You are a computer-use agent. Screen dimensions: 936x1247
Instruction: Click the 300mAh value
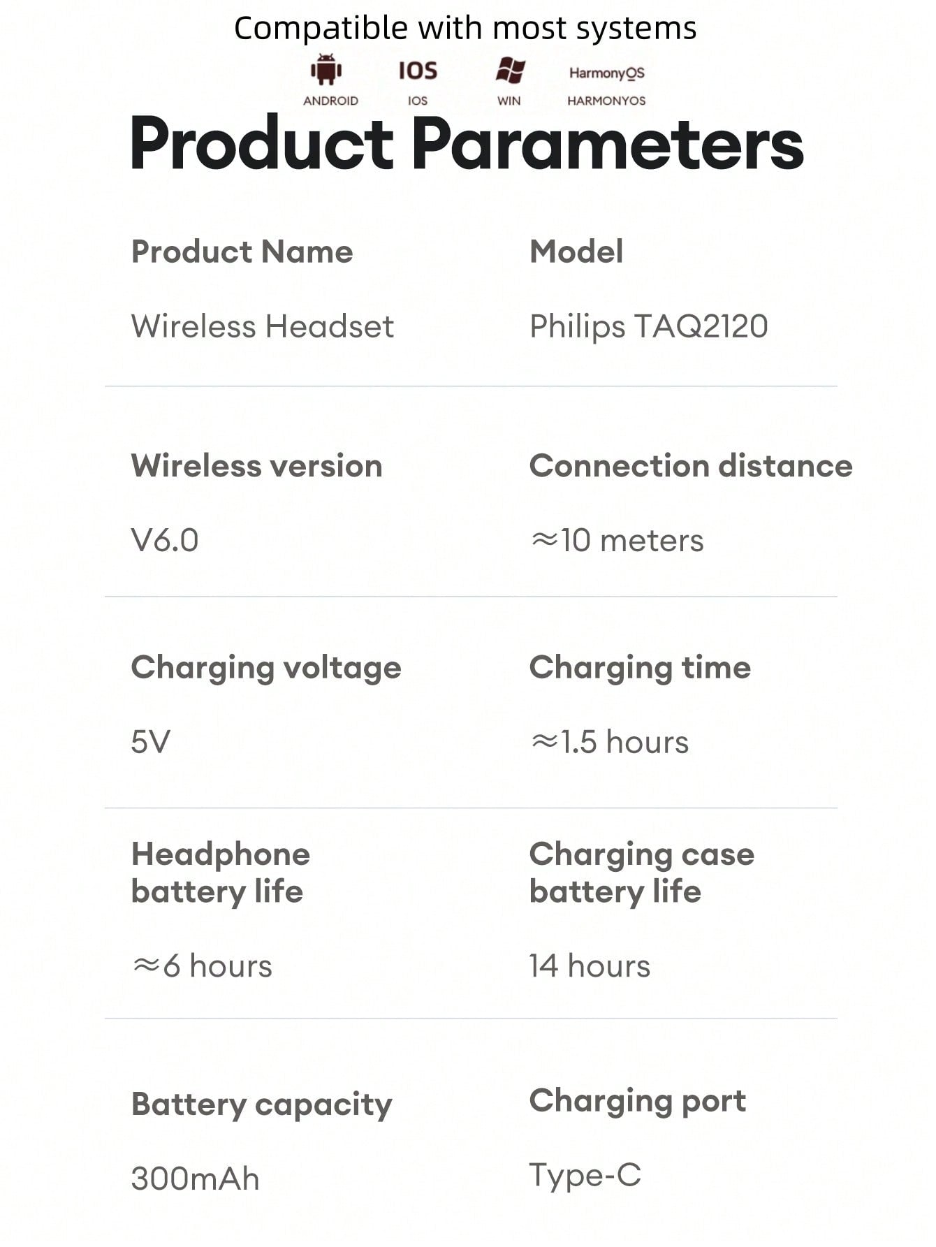pos(195,1179)
